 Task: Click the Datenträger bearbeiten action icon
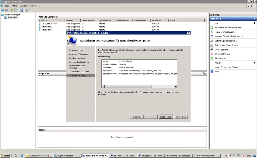click(212, 41)
